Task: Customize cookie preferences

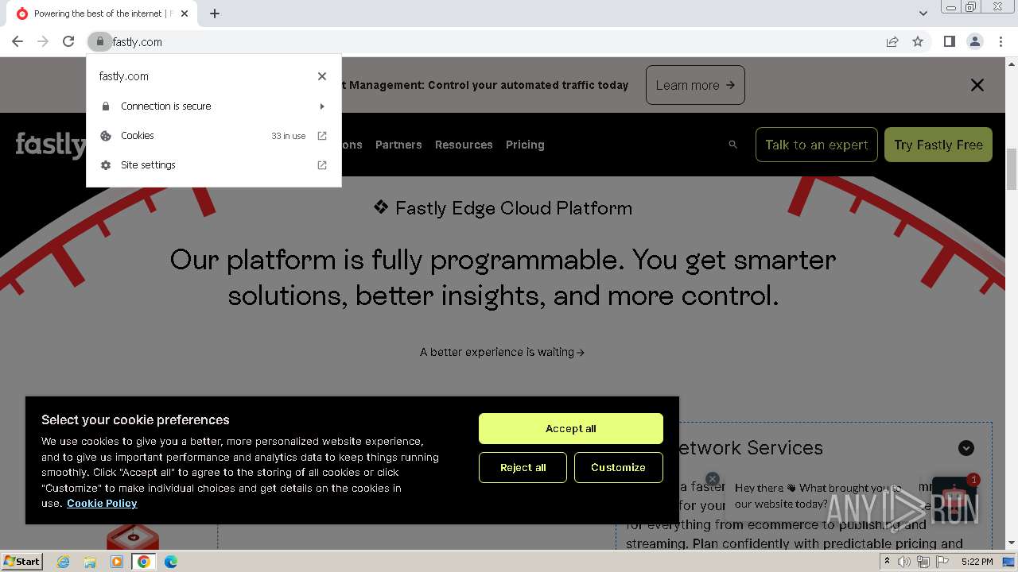Action: click(618, 467)
